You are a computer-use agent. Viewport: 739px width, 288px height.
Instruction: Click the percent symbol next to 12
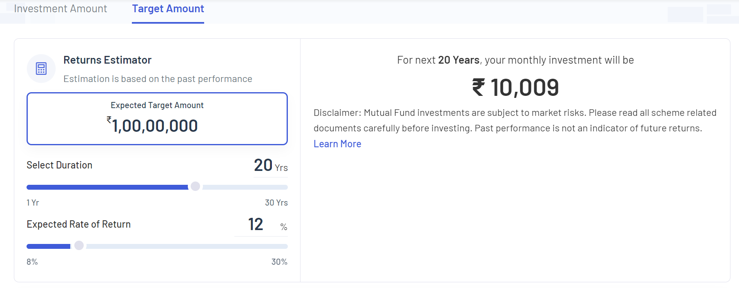tap(284, 227)
